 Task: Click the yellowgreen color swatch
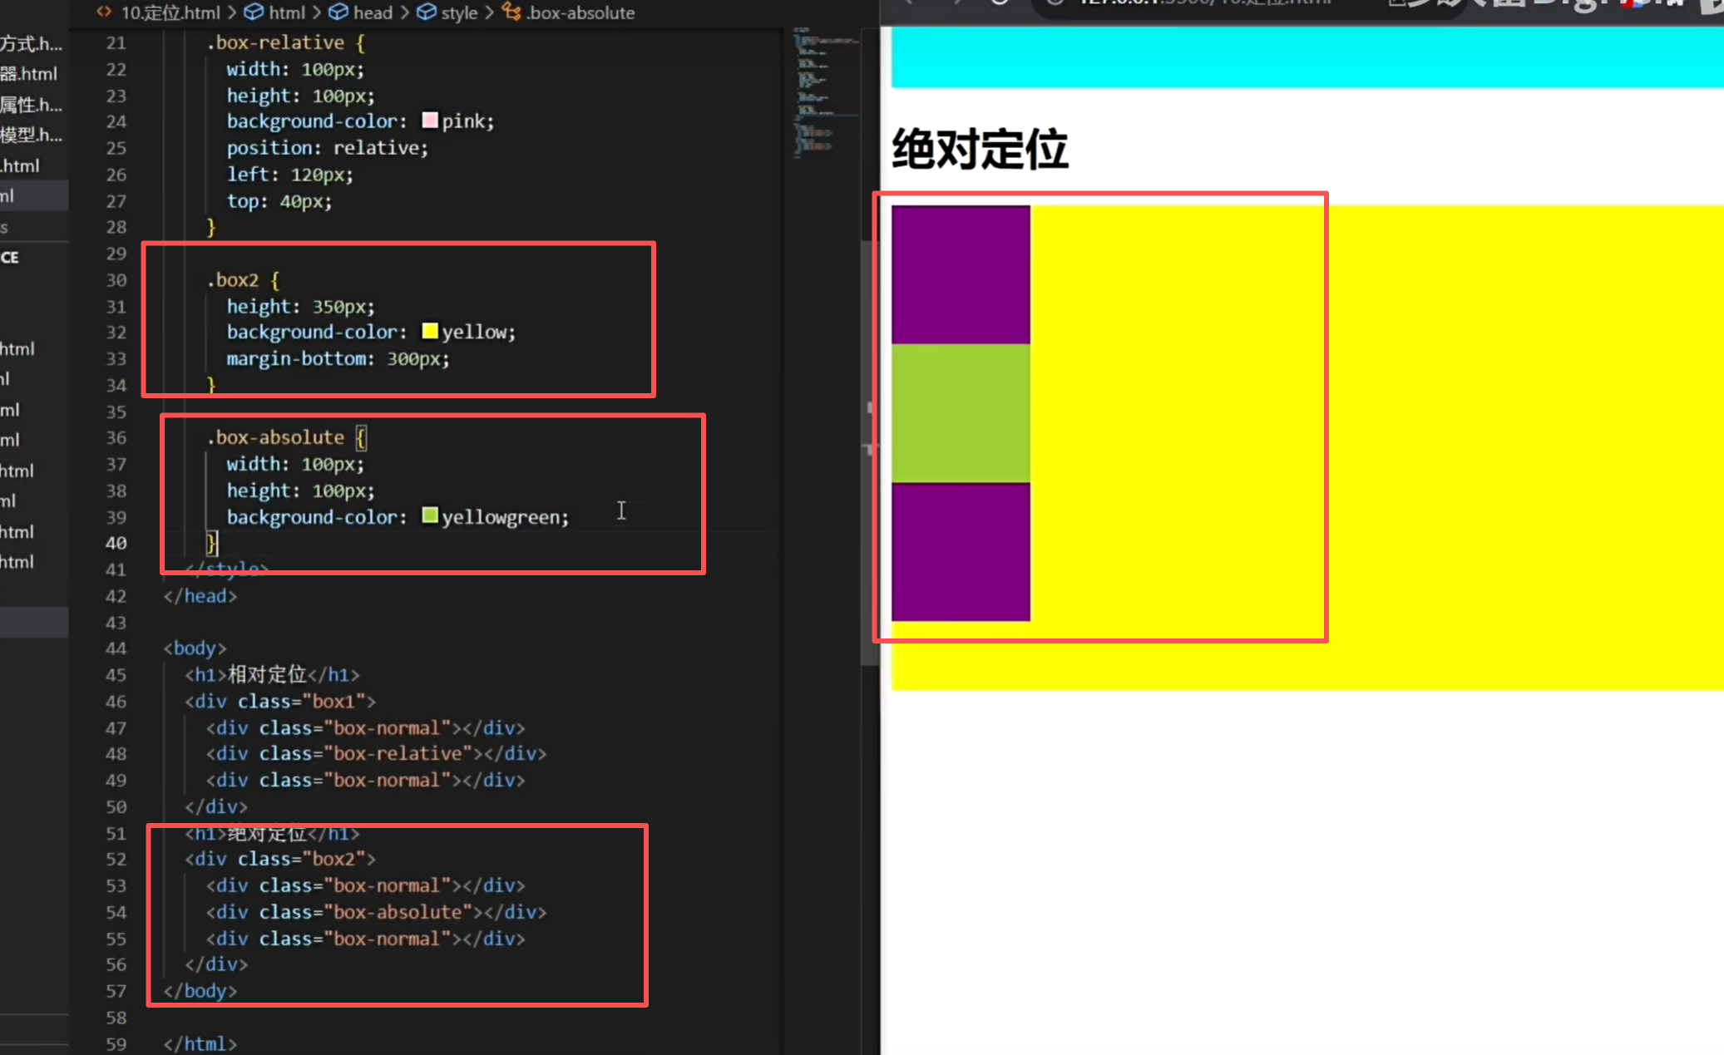429,516
